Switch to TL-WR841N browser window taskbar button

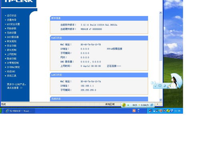click(x=19, y=111)
